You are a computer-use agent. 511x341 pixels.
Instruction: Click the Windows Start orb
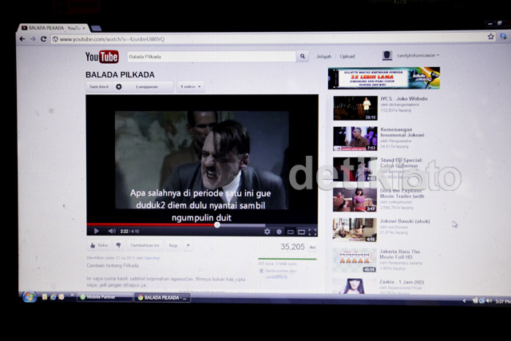point(29,296)
